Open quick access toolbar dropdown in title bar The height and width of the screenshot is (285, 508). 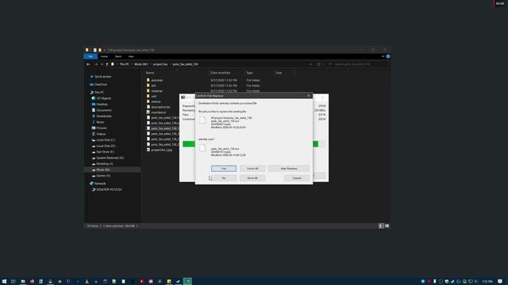coord(104,50)
